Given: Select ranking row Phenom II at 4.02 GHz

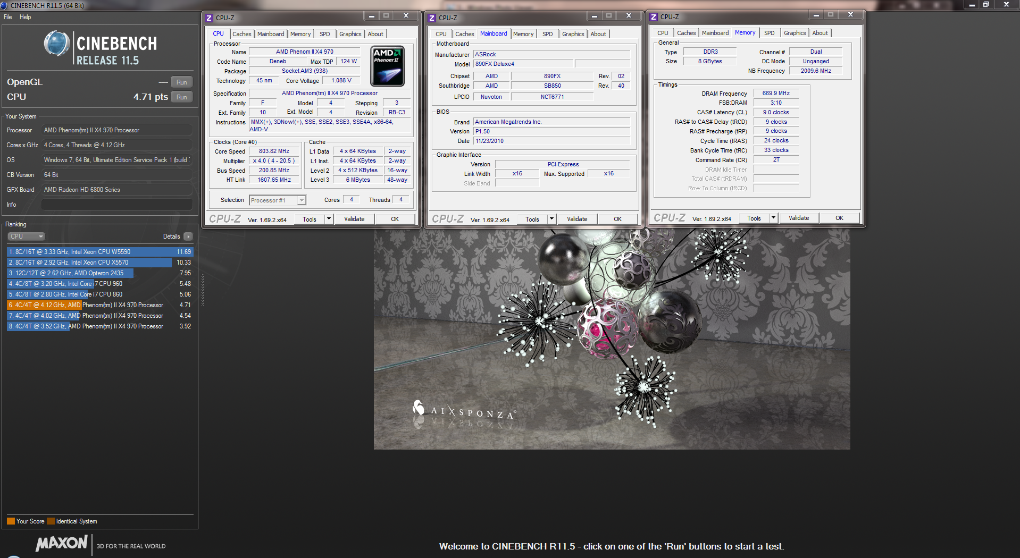Looking at the screenshot, I should [100, 316].
